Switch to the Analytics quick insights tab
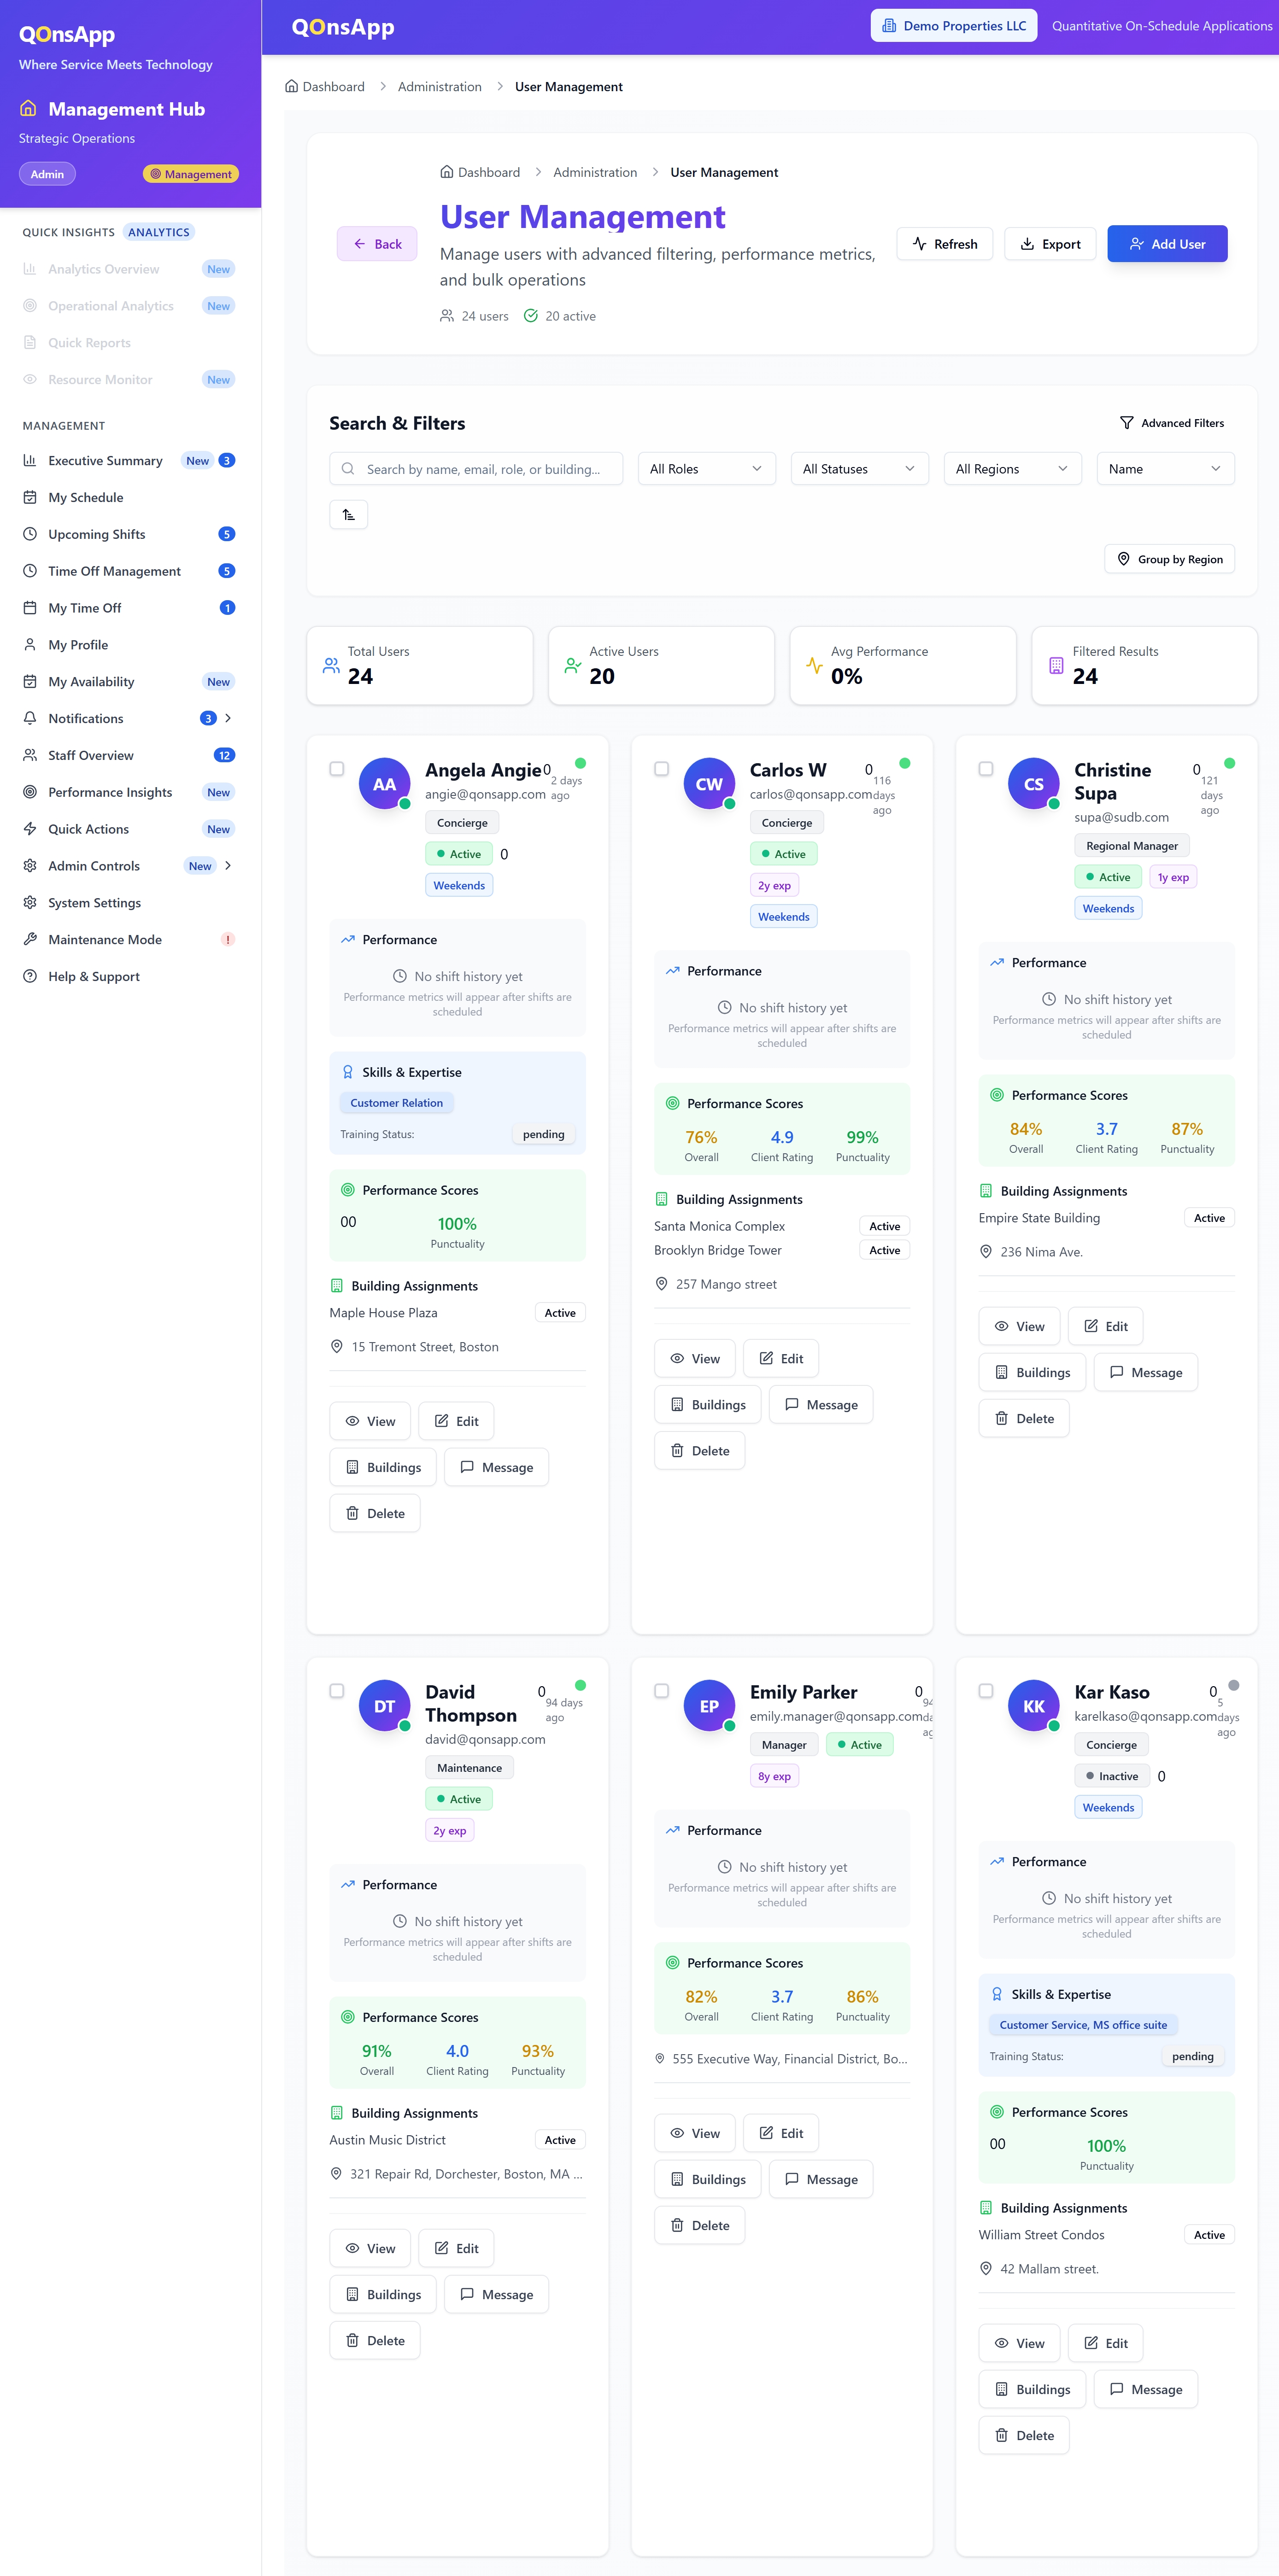 pyautogui.click(x=159, y=232)
